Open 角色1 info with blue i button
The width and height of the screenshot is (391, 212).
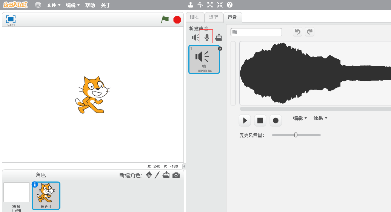click(x=35, y=185)
